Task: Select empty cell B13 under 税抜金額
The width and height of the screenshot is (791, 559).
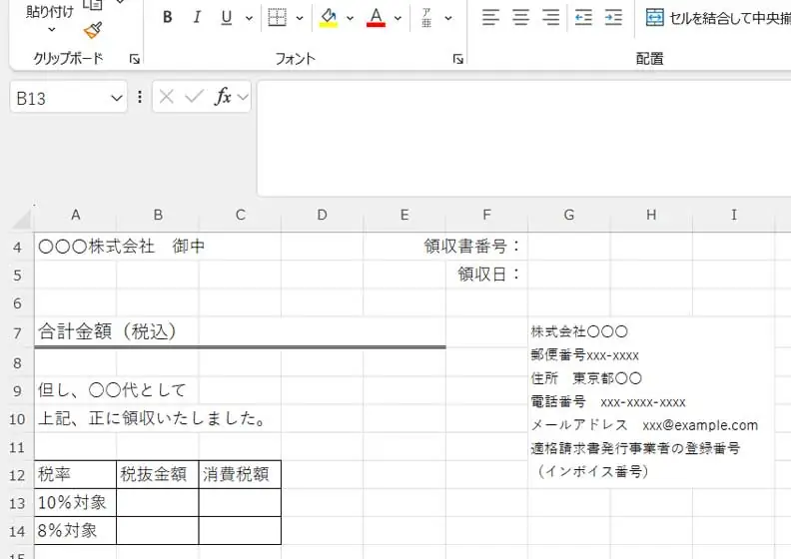Action: [158, 502]
